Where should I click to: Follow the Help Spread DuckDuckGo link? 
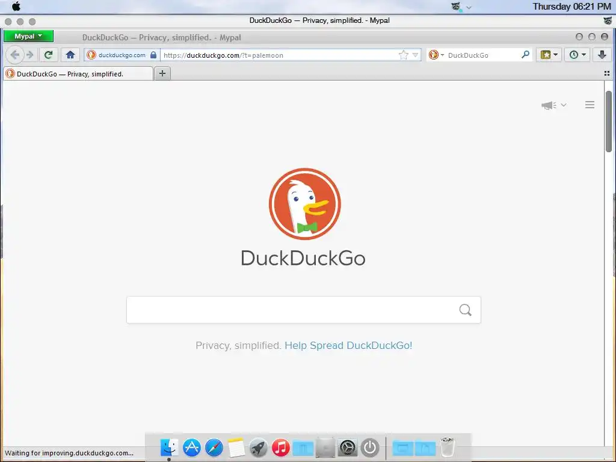[348, 345]
